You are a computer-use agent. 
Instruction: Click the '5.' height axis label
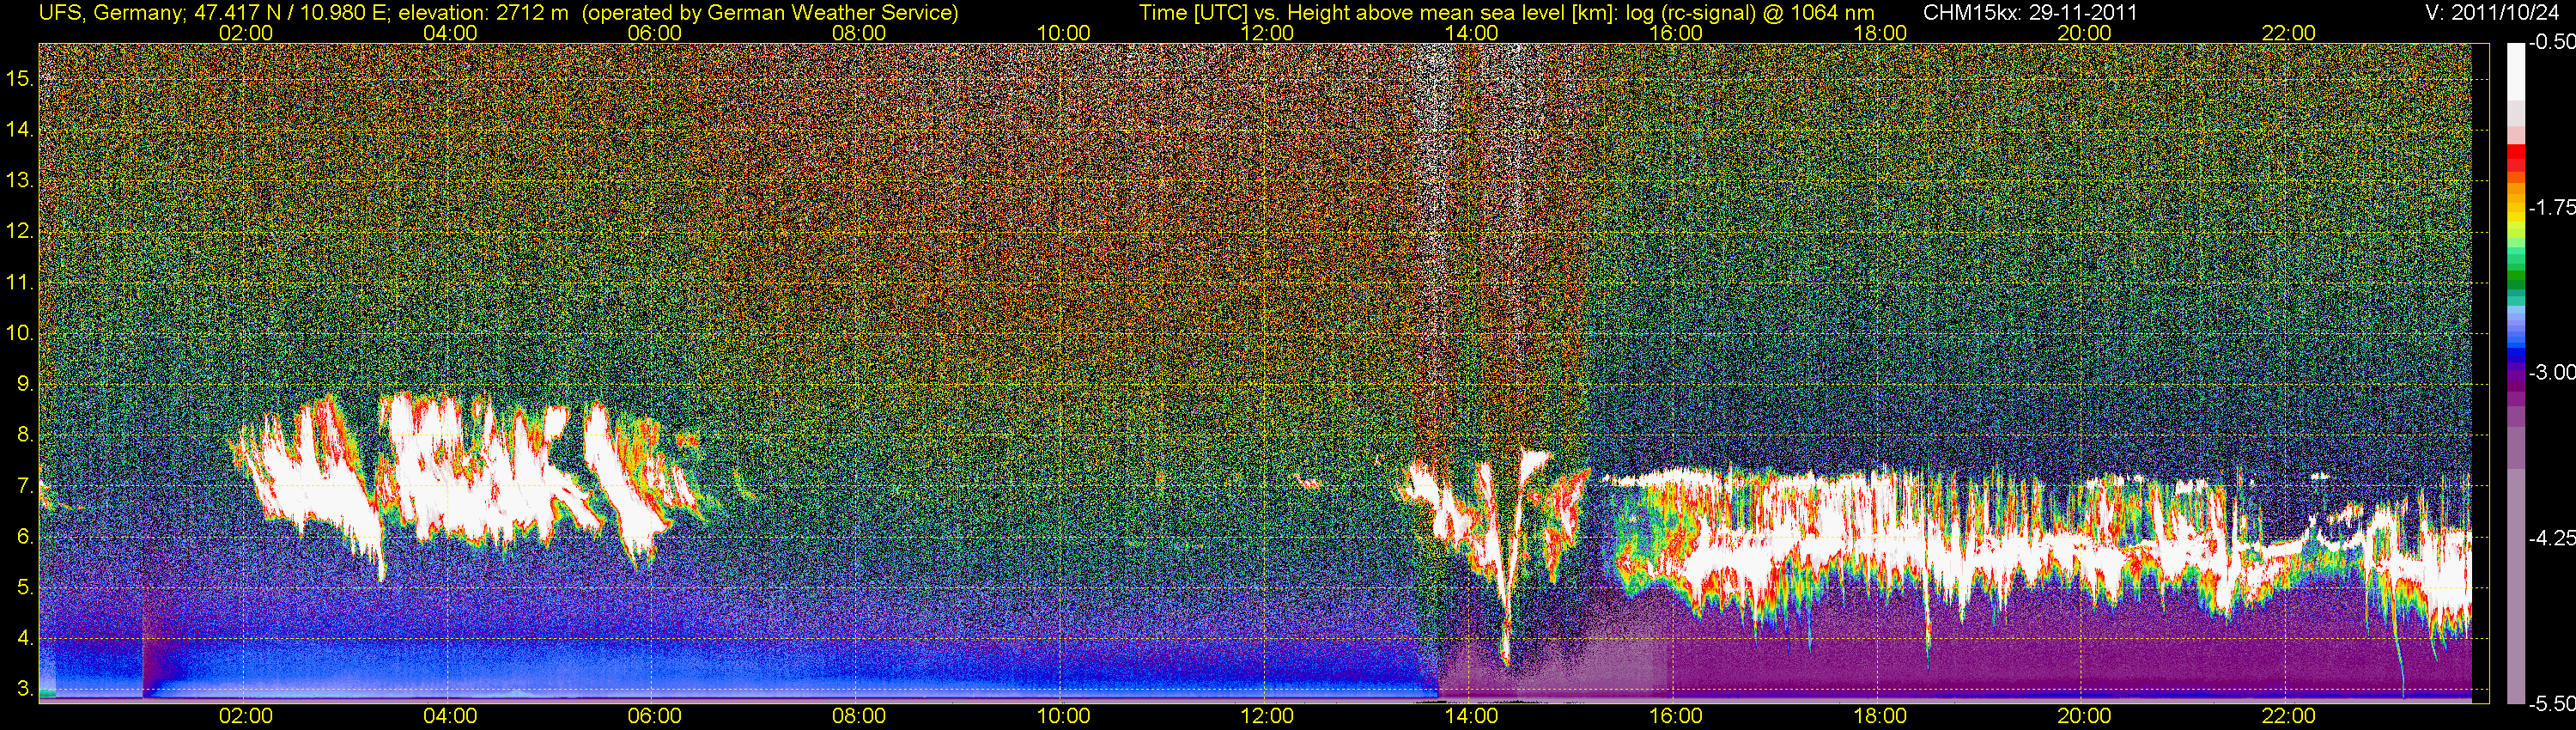coord(25,588)
